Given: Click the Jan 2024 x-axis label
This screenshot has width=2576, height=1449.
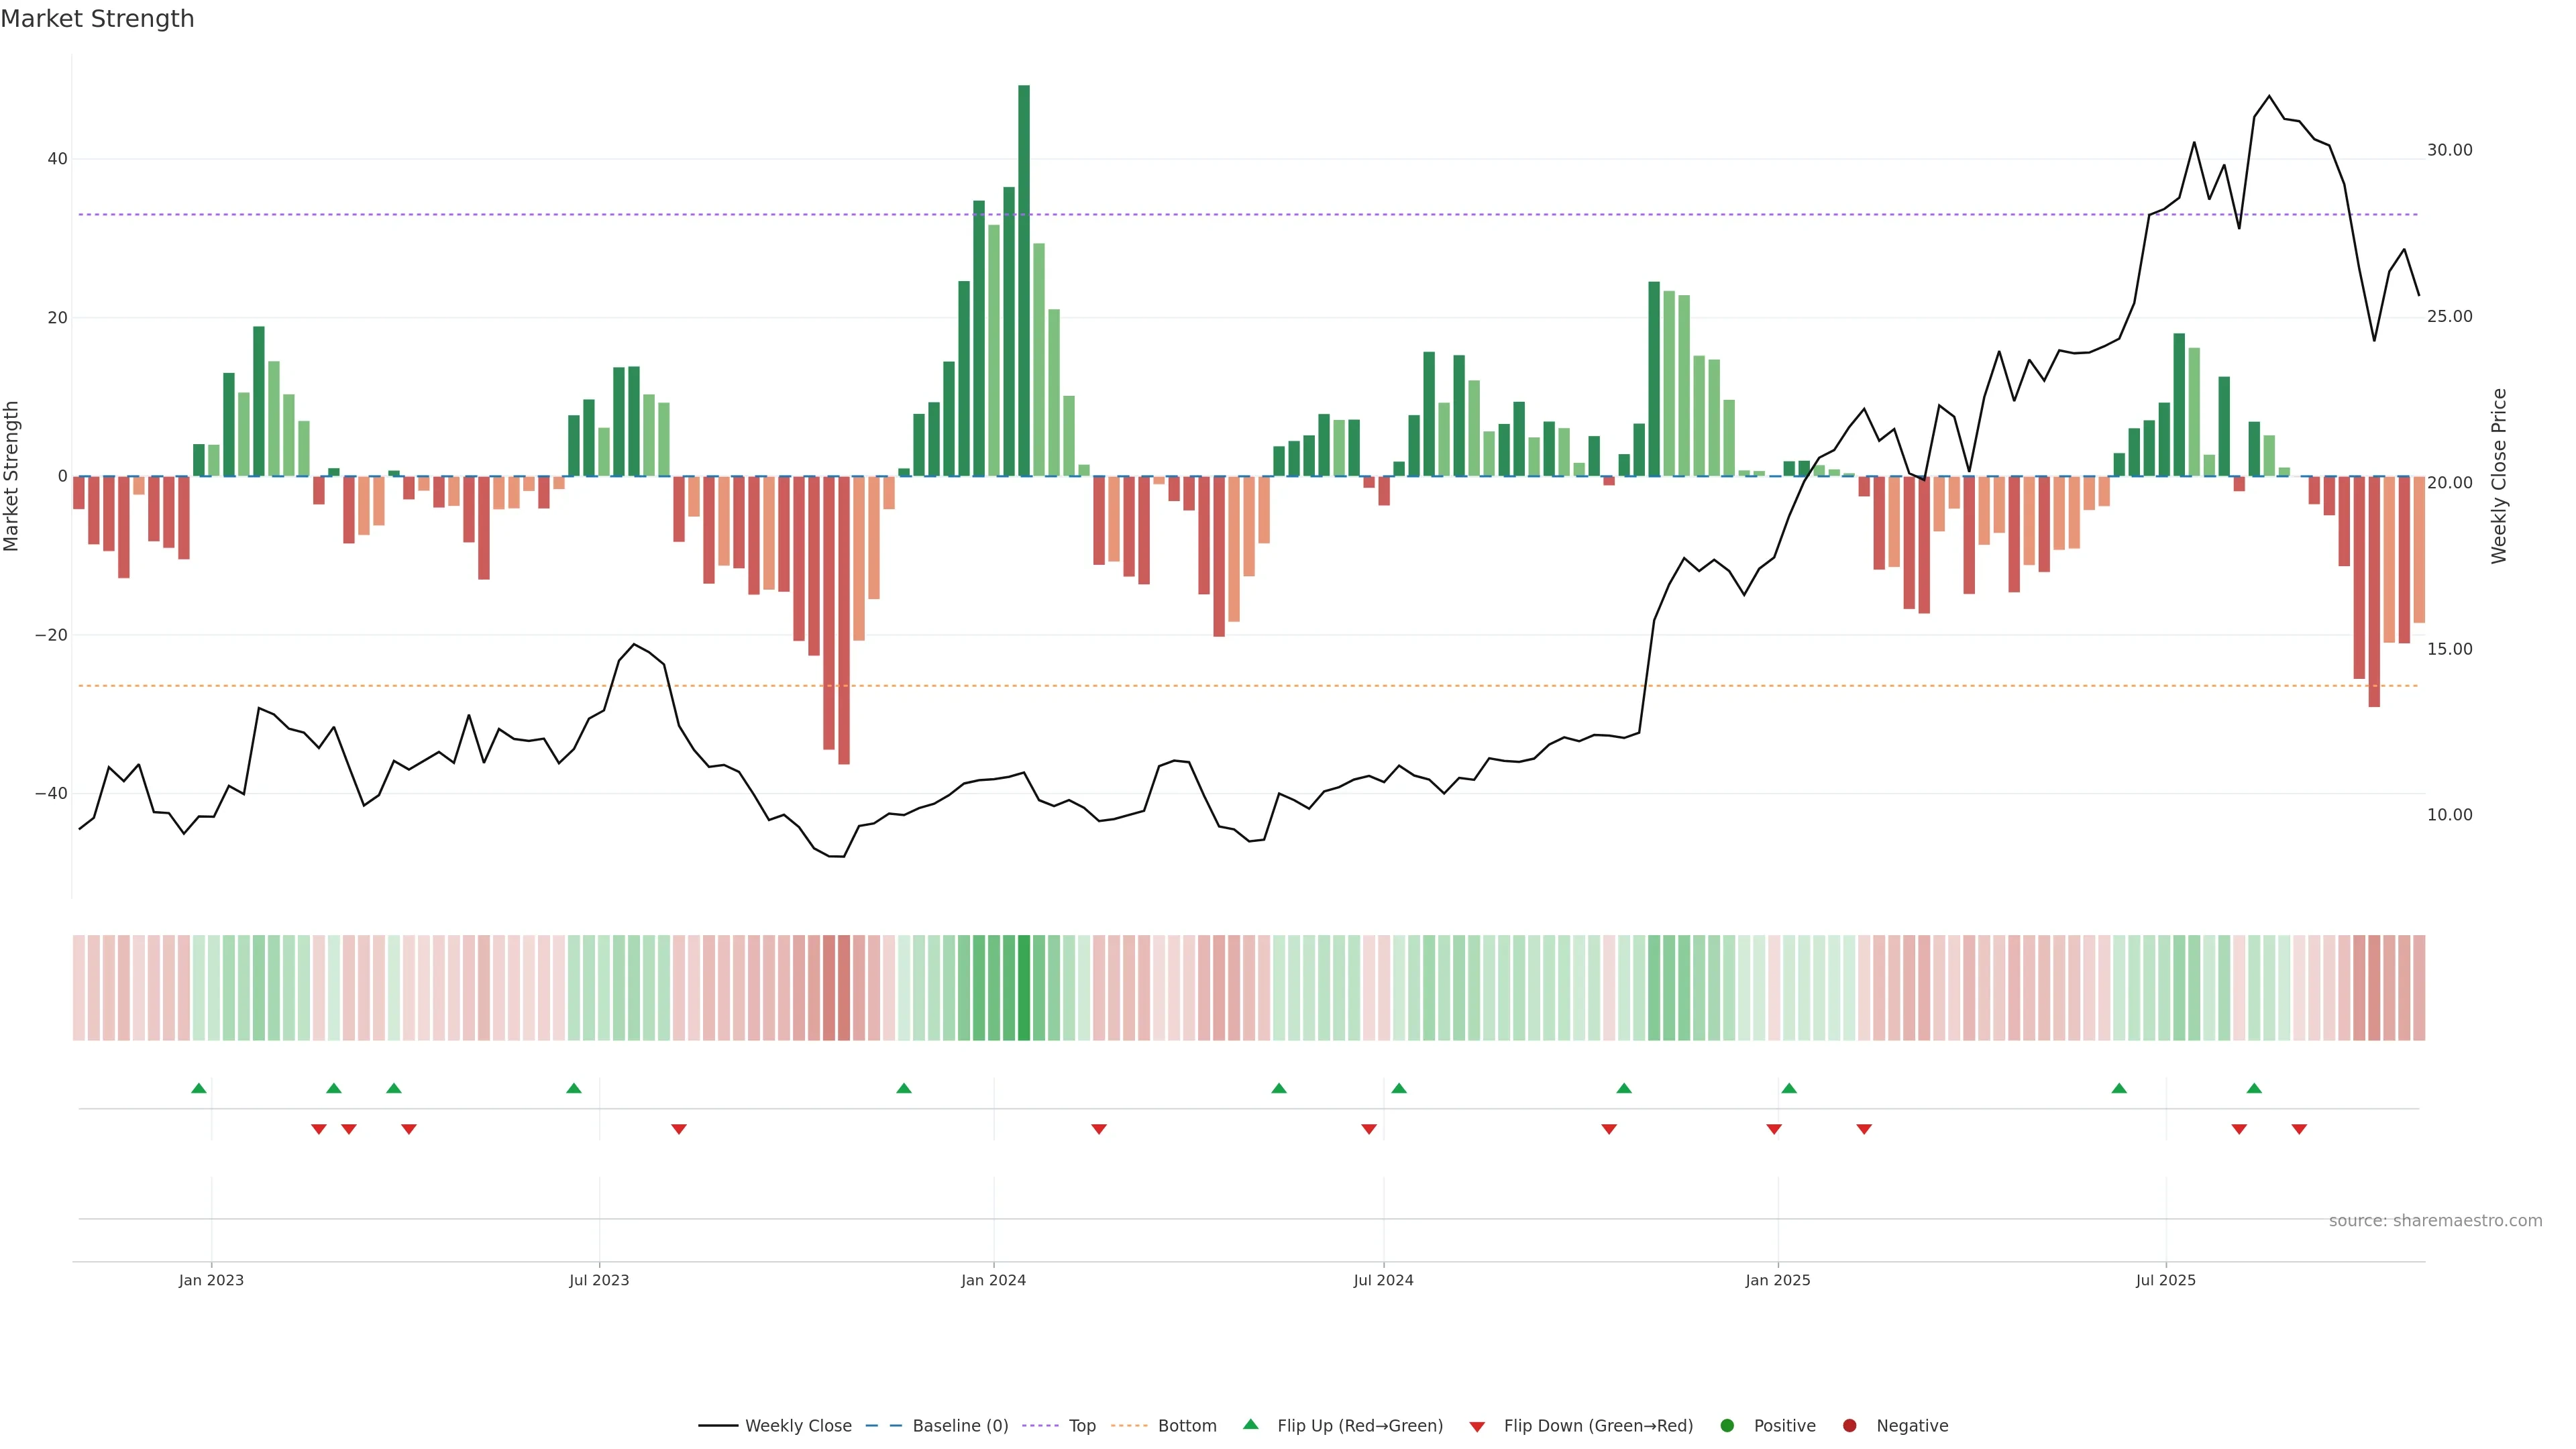Looking at the screenshot, I should tap(993, 1280).
